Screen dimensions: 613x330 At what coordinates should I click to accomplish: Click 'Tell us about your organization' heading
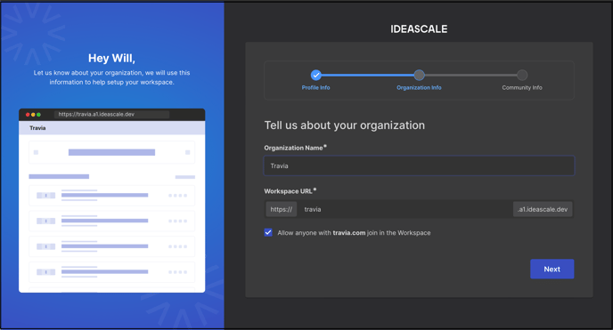point(345,125)
